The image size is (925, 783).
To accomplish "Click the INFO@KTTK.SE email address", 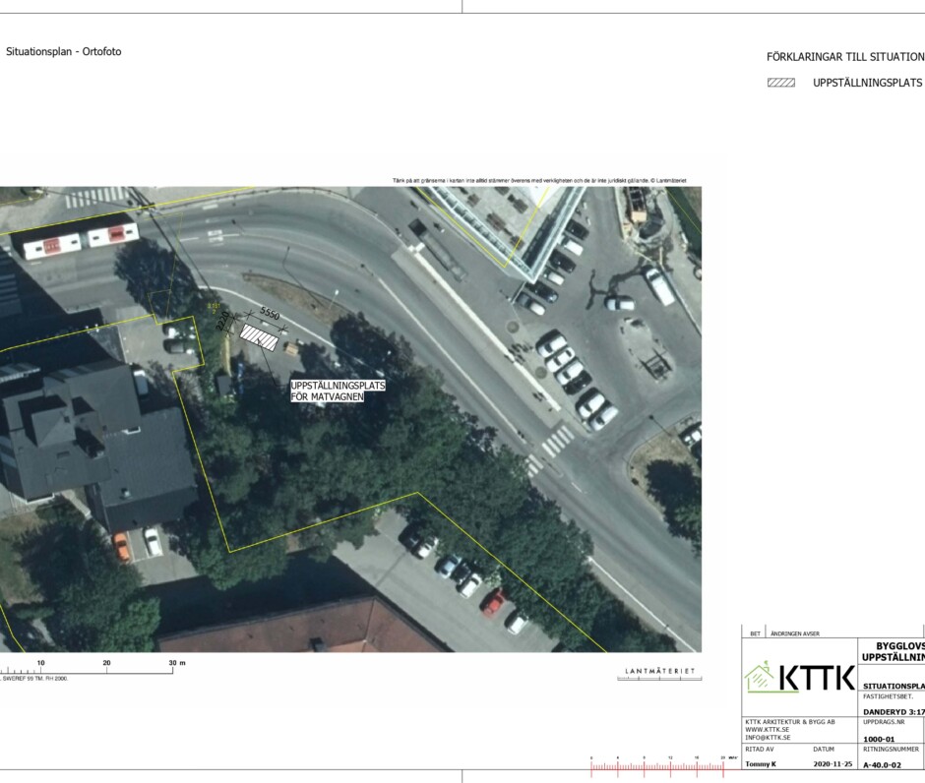I will tap(768, 738).
